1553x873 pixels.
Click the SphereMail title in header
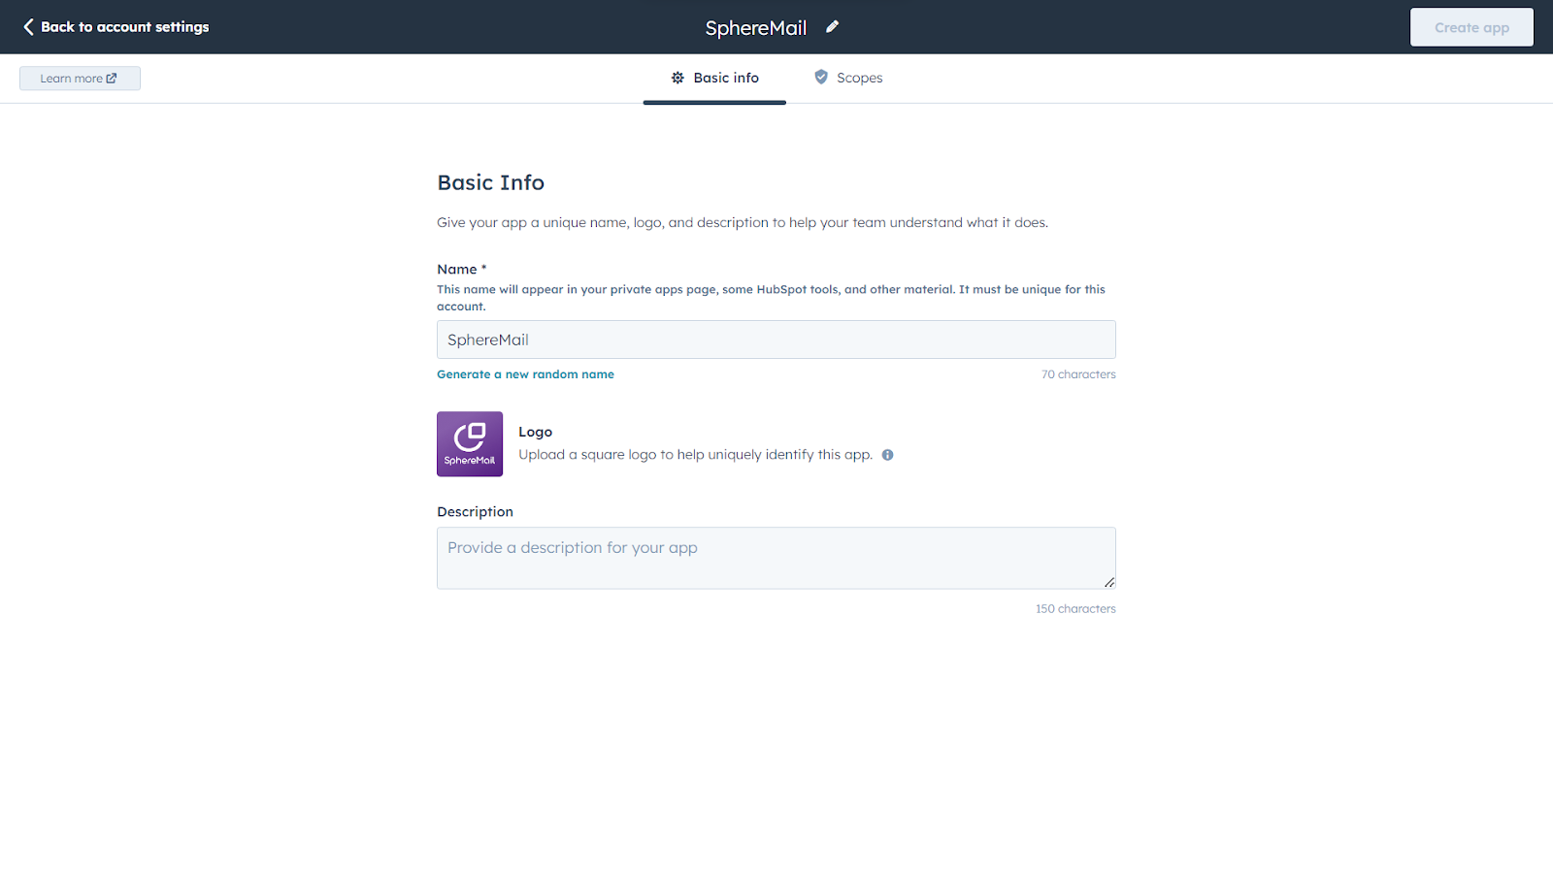tap(756, 28)
